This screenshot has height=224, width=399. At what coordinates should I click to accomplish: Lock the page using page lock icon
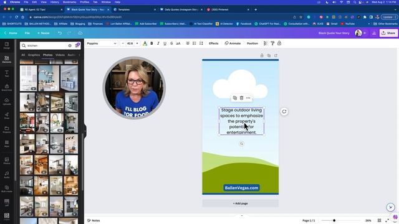[262, 55]
